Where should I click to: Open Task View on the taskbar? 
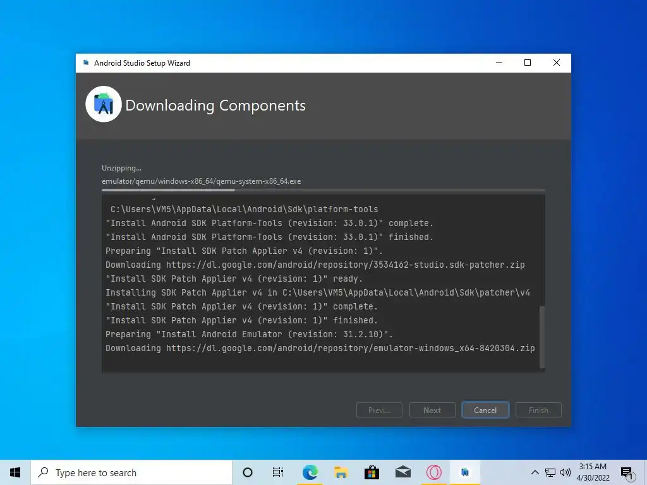278,472
